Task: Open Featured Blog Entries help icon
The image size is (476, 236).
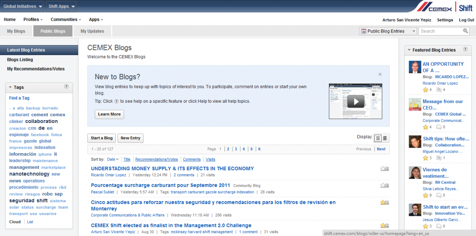Action: point(465,50)
